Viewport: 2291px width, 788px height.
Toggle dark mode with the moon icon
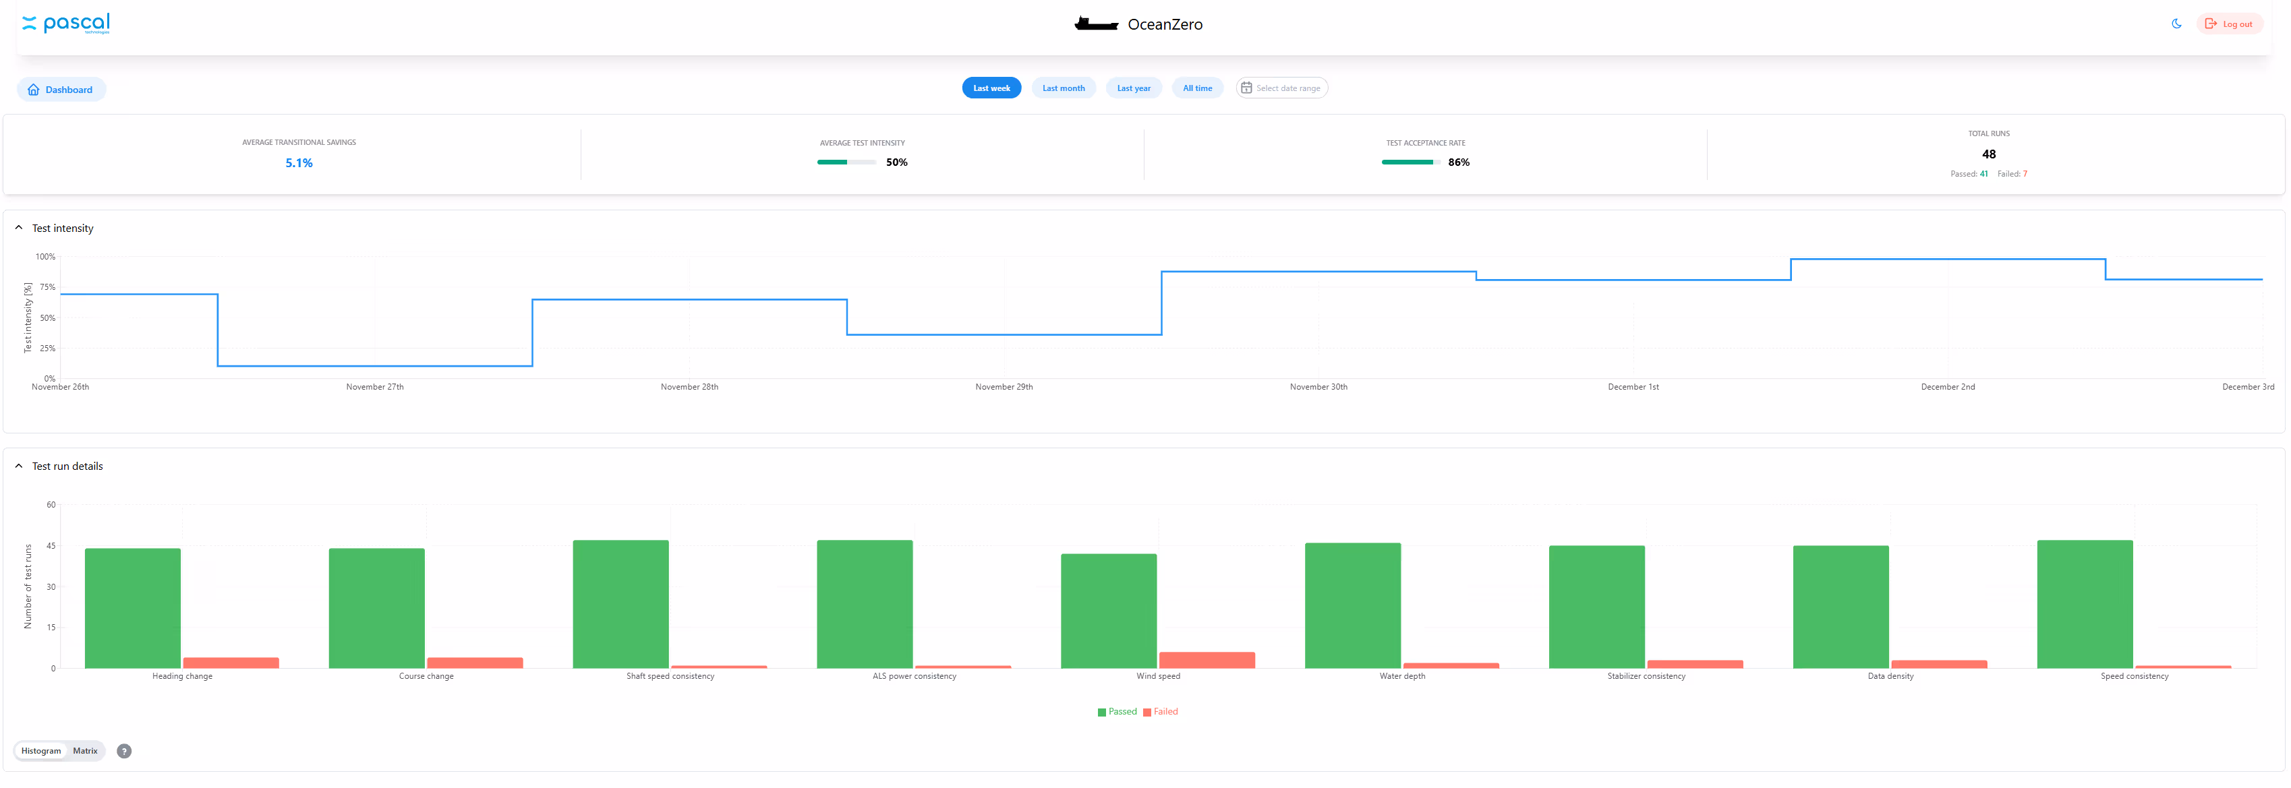[2176, 23]
